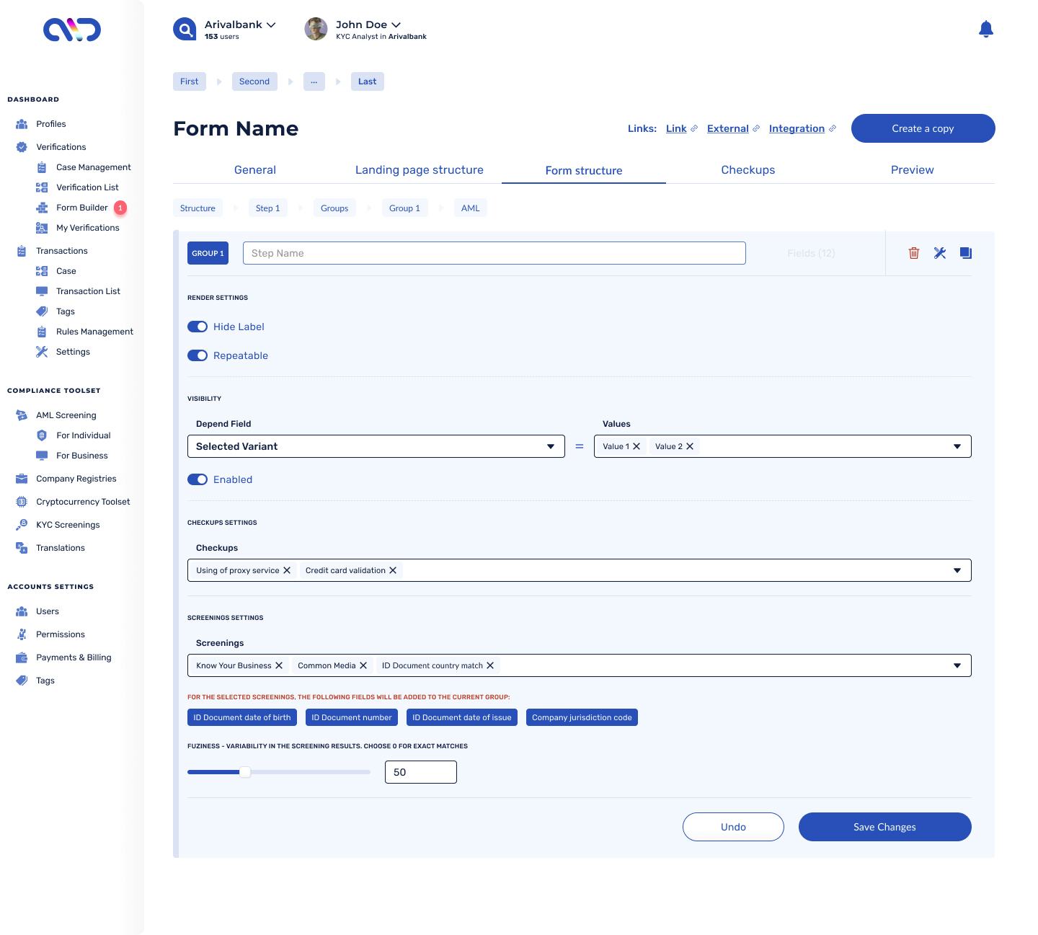Expand the Checkups selection dropdown
The image size is (1038, 935).
pyautogui.click(x=957, y=570)
